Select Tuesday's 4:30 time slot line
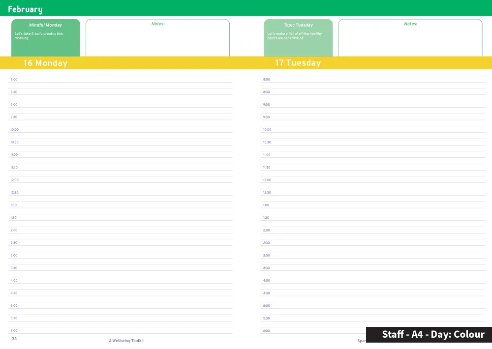This screenshot has width=492, height=349. pos(373,293)
